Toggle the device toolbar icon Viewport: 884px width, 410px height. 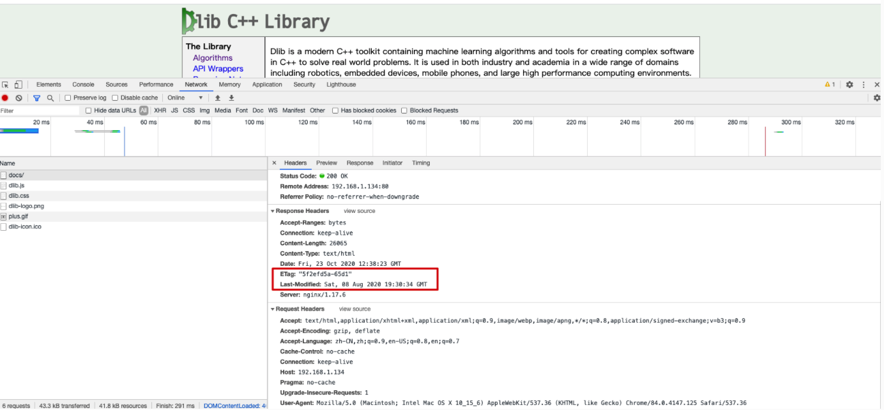point(18,85)
